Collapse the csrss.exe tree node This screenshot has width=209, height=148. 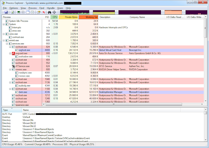click(4, 34)
